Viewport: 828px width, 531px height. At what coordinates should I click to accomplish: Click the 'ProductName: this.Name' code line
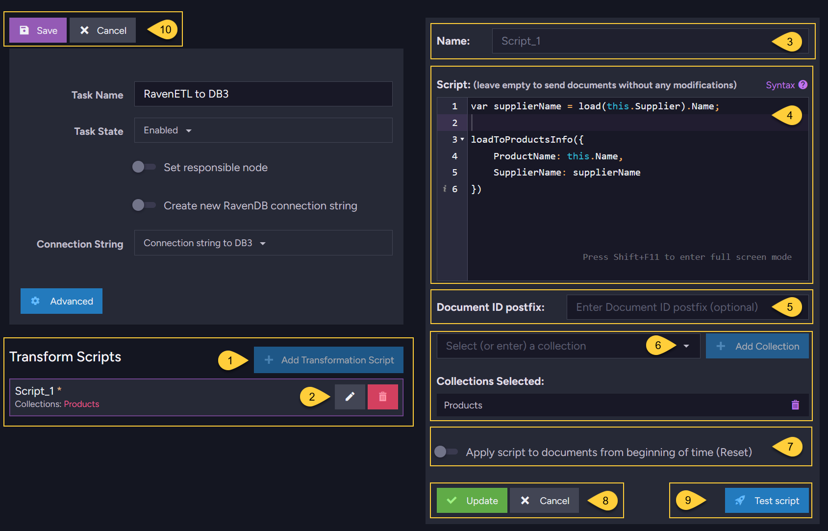pos(558,156)
